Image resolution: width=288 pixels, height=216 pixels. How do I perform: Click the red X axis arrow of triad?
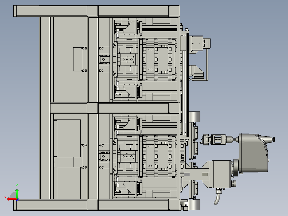point(12,199)
